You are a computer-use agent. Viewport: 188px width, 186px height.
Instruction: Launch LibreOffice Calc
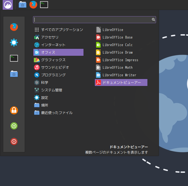pyautogui.click(x=117, y=45)
